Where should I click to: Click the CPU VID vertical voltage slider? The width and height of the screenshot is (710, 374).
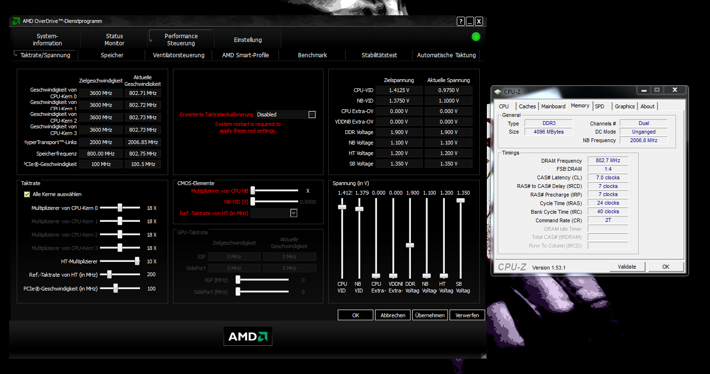point(342,239)
